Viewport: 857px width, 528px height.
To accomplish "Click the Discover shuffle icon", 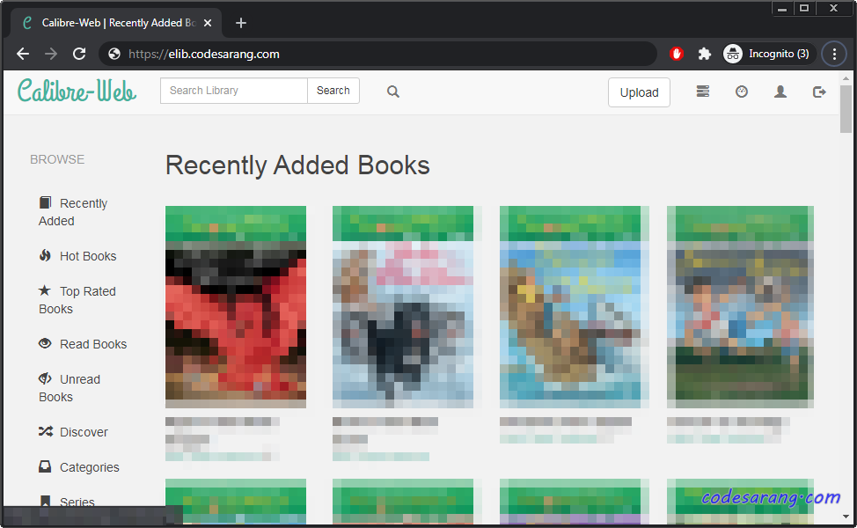I will click(x=46, y=431).
